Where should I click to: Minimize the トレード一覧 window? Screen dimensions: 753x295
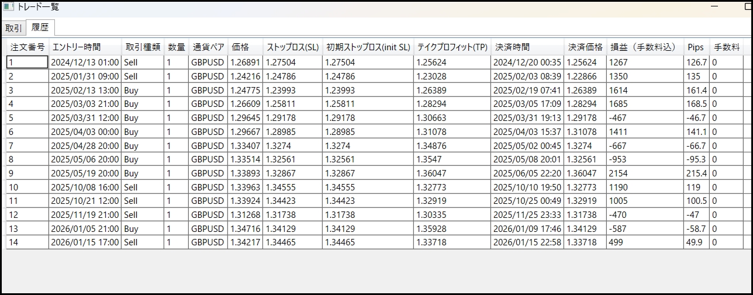pos(714,6)
